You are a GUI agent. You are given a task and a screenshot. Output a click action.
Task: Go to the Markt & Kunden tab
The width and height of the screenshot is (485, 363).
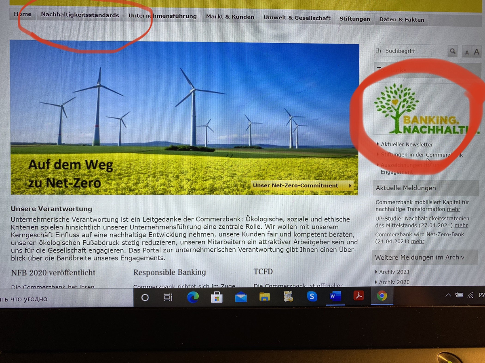230,17
